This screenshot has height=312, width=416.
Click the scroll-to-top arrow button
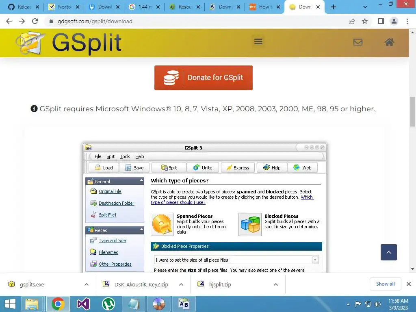click(x=389, y=252)
